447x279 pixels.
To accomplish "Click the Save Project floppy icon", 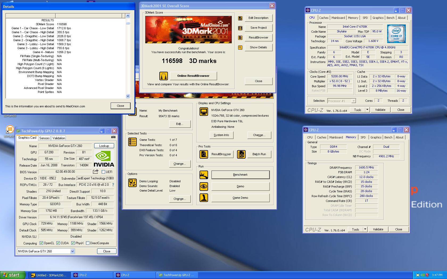I will pos(240,28).
